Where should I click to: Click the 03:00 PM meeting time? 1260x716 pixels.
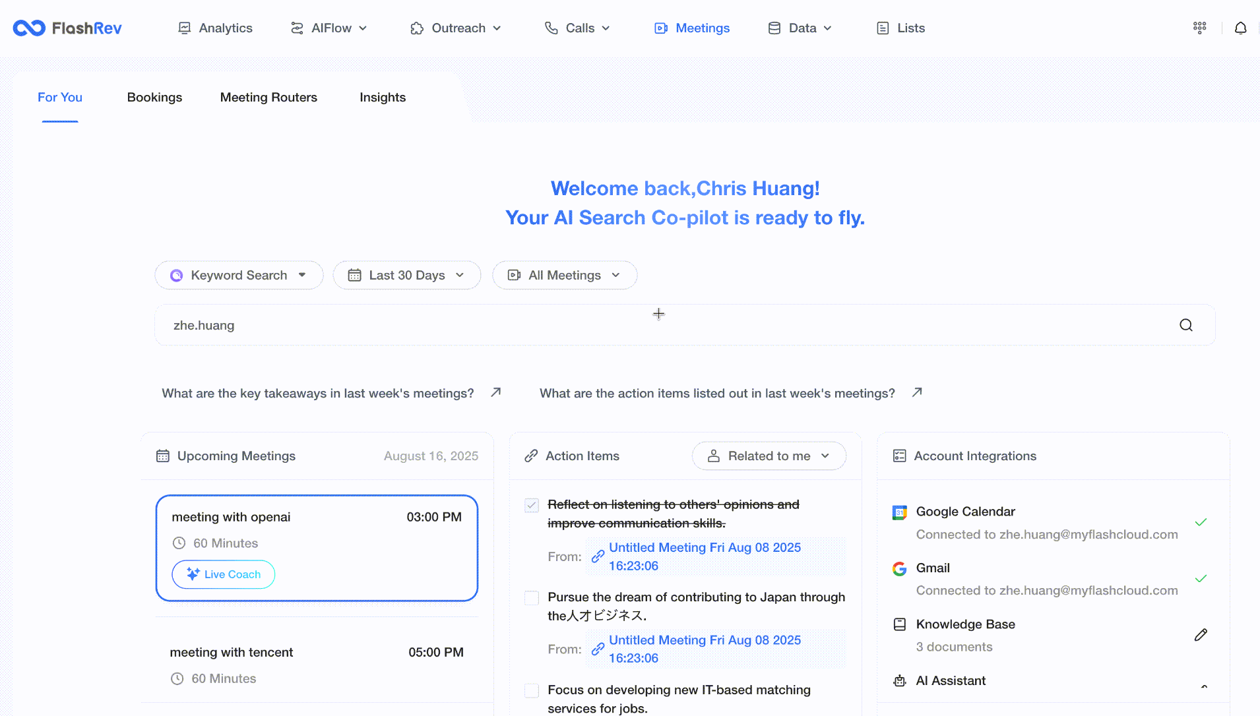(434, 517)
